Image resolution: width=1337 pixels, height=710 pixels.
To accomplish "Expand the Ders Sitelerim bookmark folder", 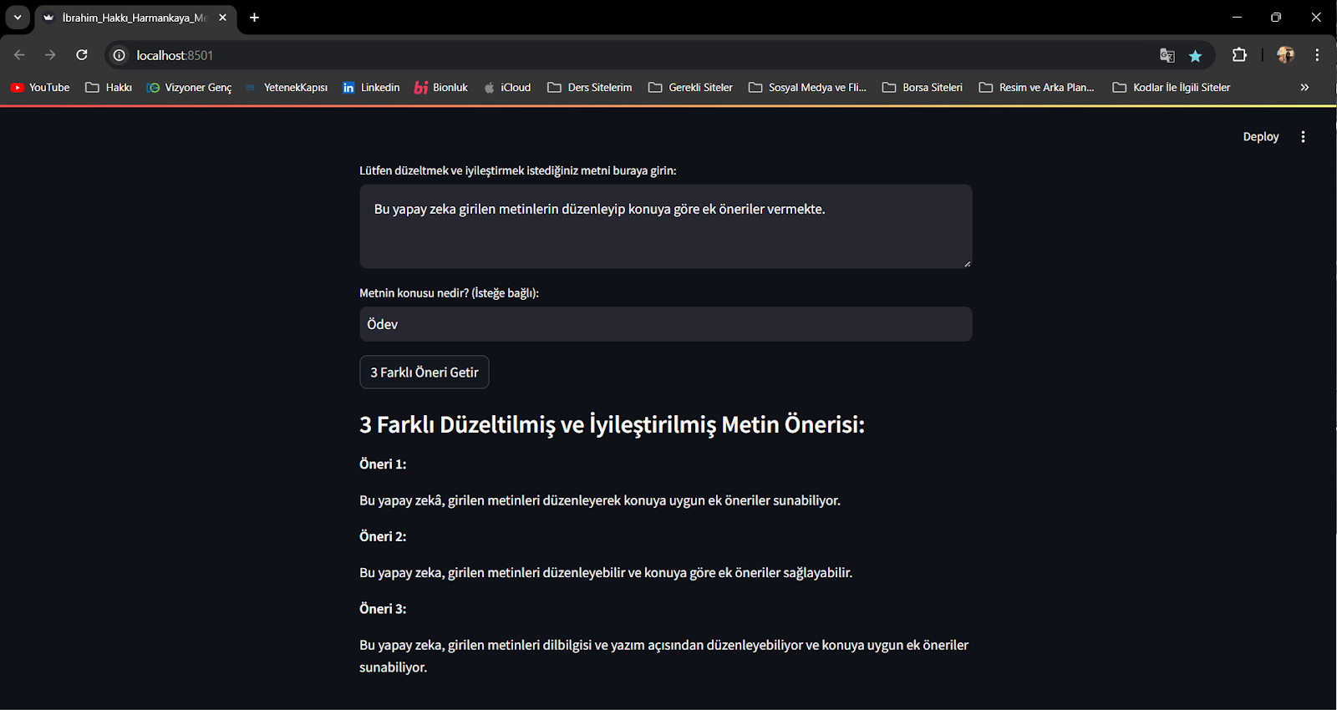I will (x=590, y=88).
